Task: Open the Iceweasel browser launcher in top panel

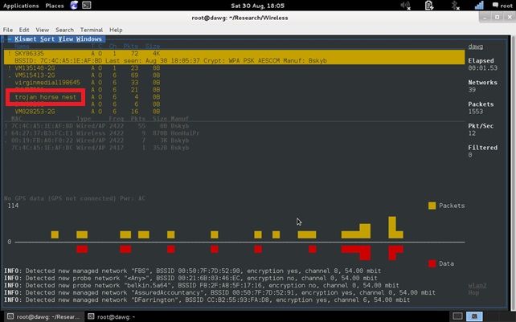Action: [x=73, y=6]
